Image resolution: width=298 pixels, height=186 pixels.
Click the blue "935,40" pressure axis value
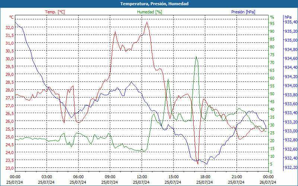(291, 22)
